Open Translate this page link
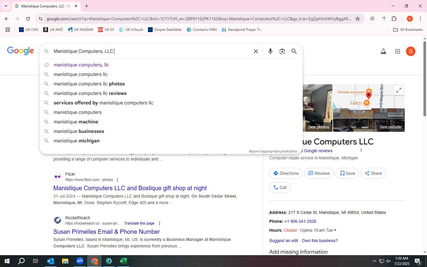 pyautogui.click(x=139, y=223)
